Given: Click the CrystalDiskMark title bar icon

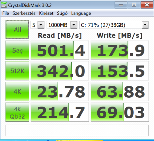Looking at the screenshot, I should click(4, 5).
